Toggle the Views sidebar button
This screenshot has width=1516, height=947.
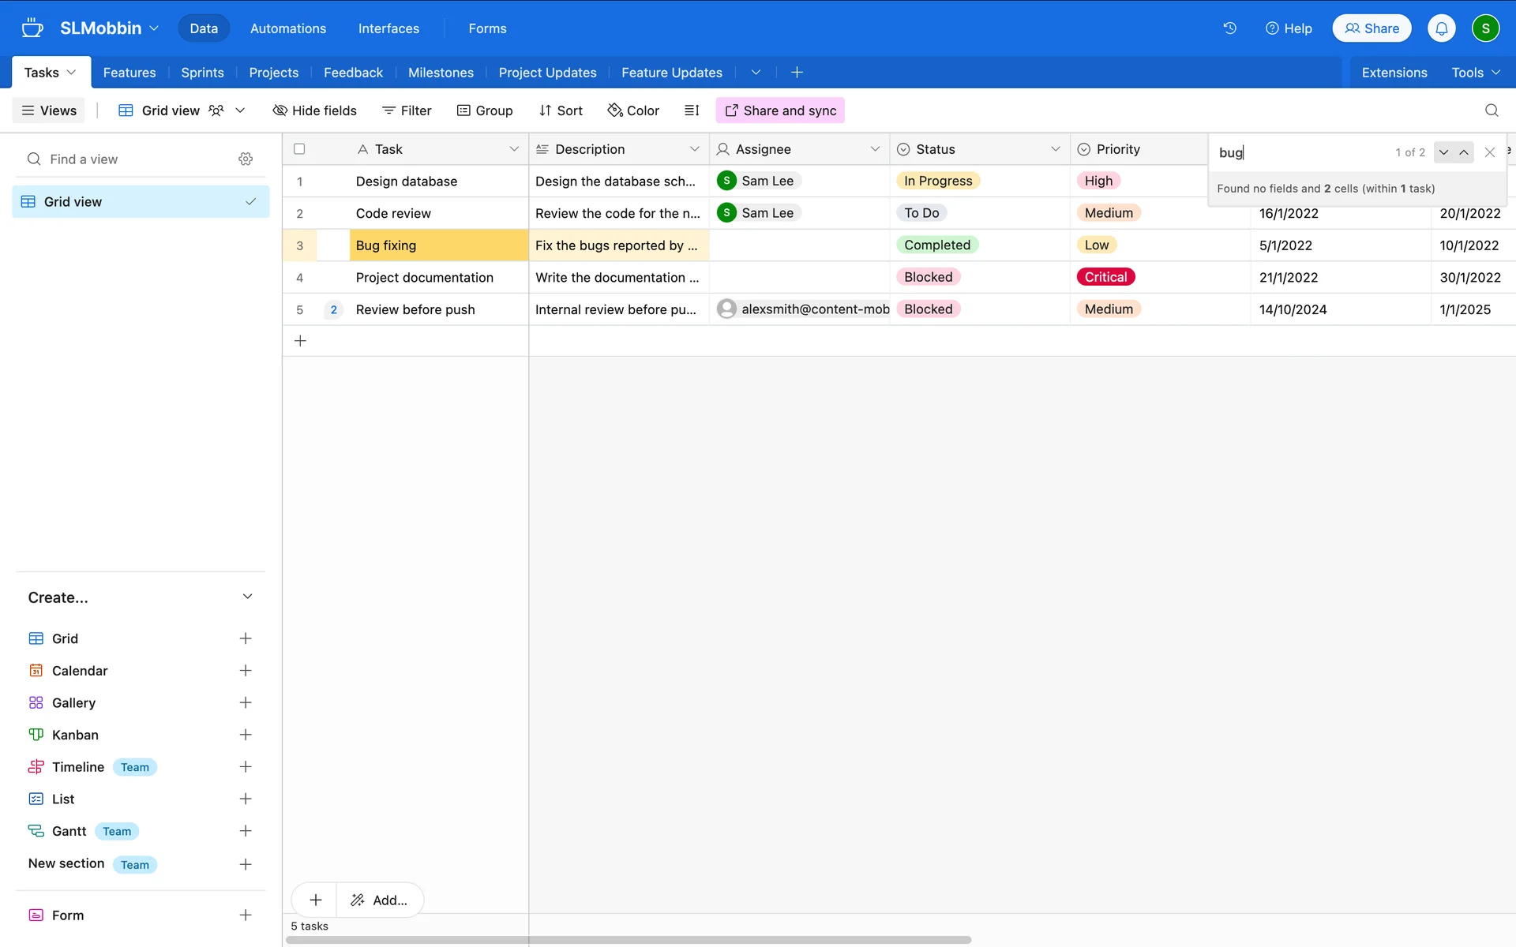coord(49,110)
